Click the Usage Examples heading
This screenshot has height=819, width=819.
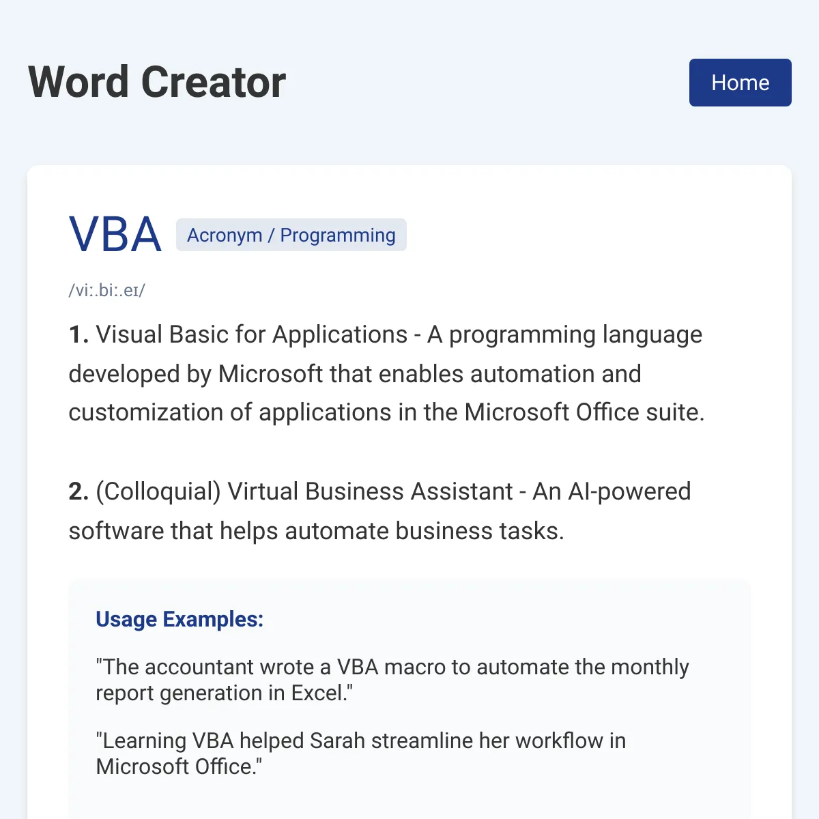click(179, 619)
